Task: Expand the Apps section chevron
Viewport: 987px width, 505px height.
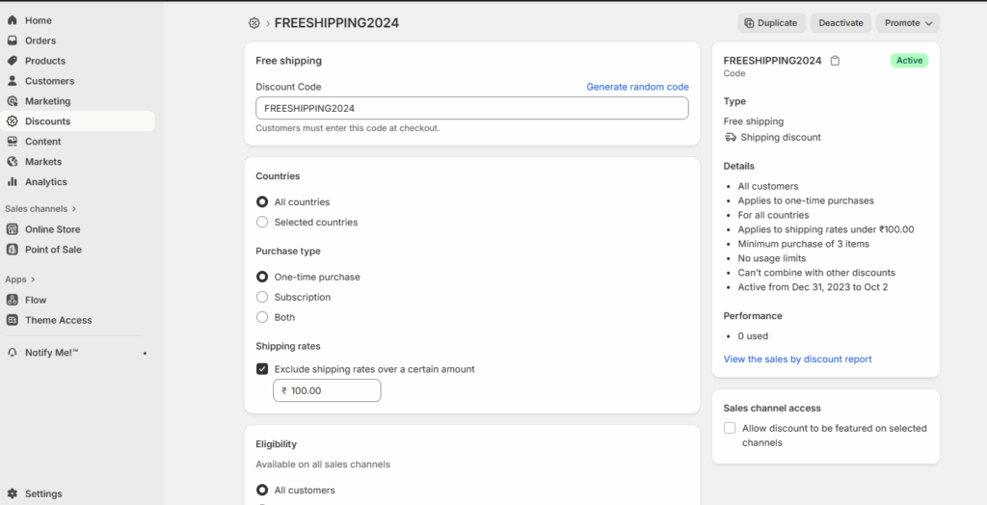Action: coord(32,279)
